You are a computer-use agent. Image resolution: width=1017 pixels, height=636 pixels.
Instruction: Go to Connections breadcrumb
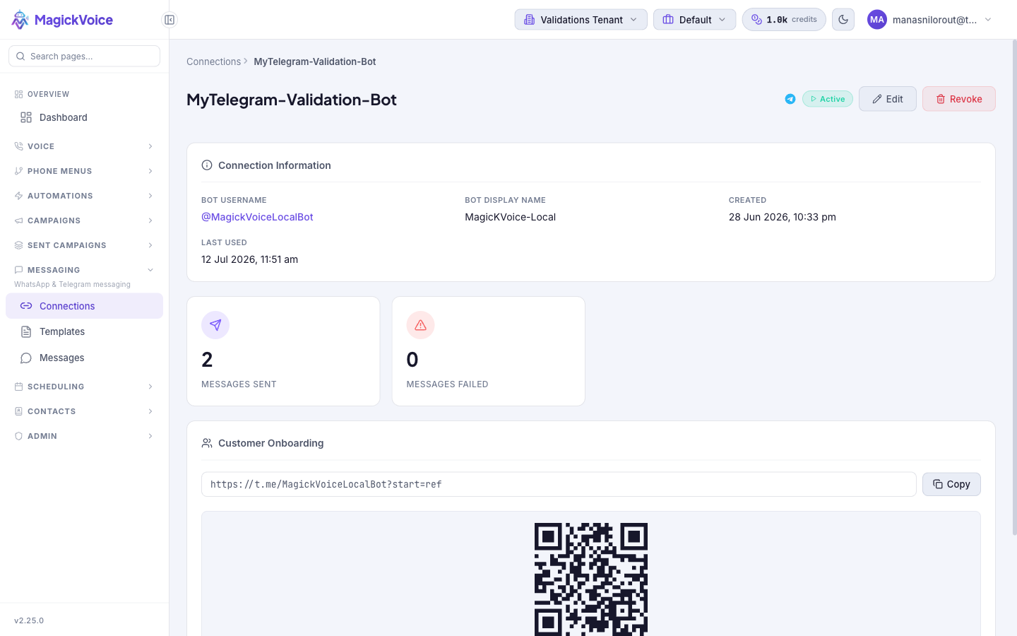(213, 61)
